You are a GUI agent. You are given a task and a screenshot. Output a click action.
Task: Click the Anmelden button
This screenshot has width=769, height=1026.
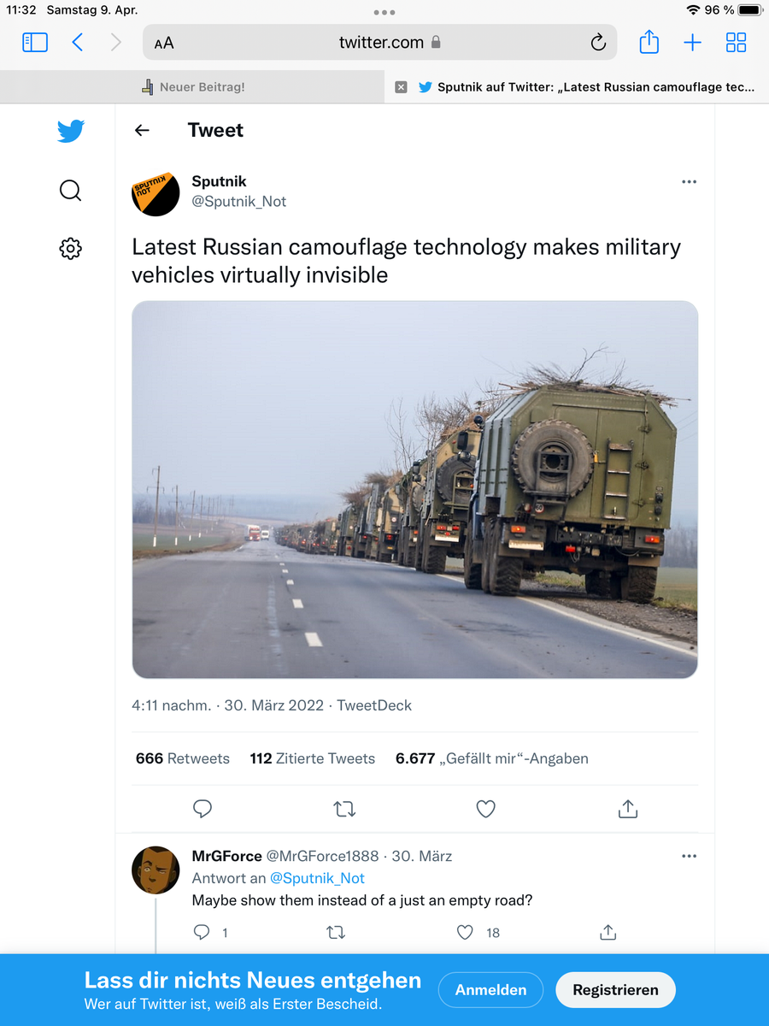pyautogui.click(x=490, y=990)
